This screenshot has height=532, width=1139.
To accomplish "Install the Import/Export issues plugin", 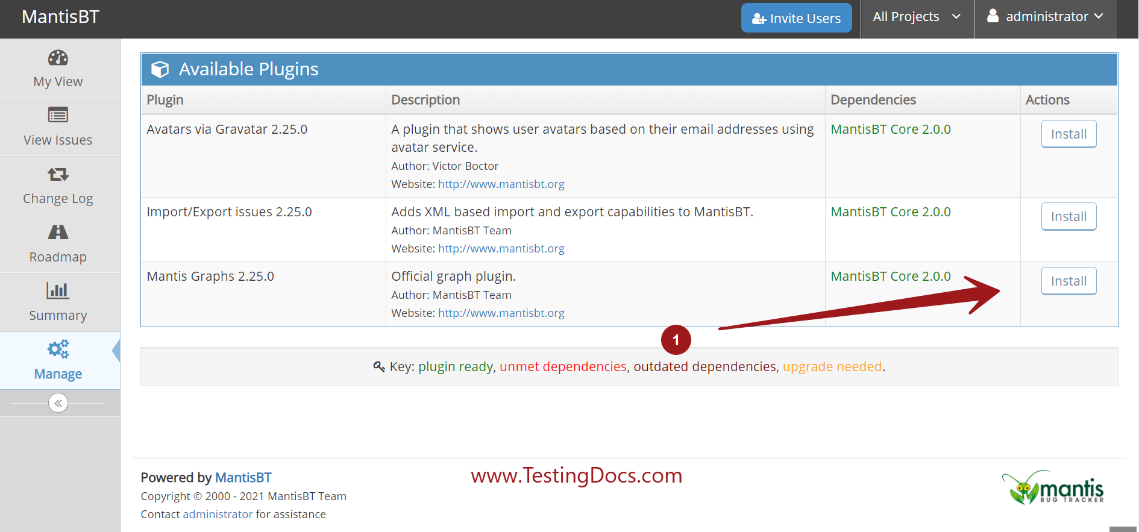I will click(x=1068, y=216).
